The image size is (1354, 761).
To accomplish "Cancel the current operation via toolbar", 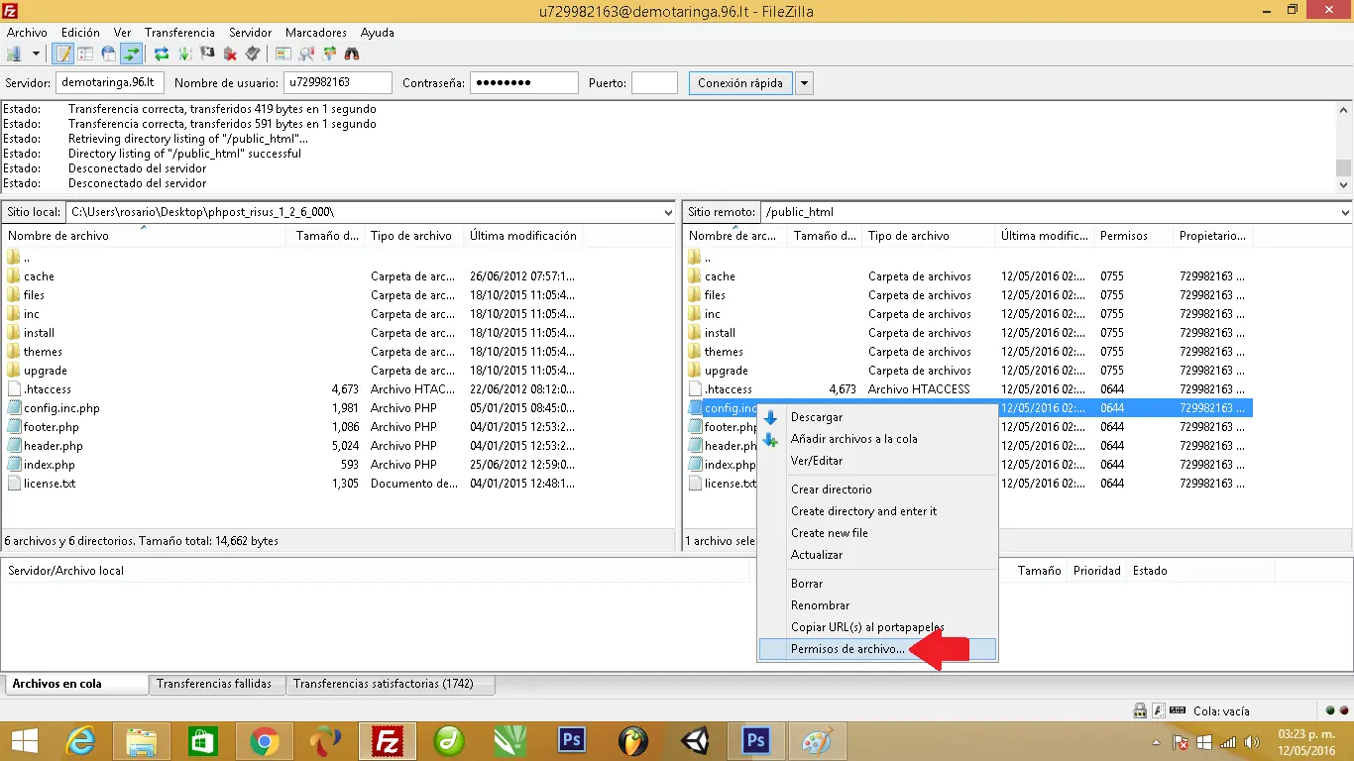I will coord(207,54).
